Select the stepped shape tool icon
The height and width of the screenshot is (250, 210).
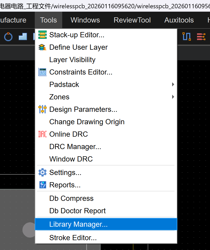(x=23, y=37)
